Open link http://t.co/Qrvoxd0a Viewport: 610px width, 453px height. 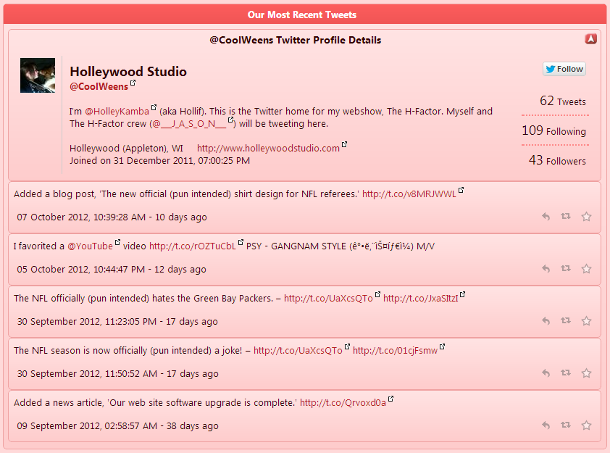coord(343,403)
